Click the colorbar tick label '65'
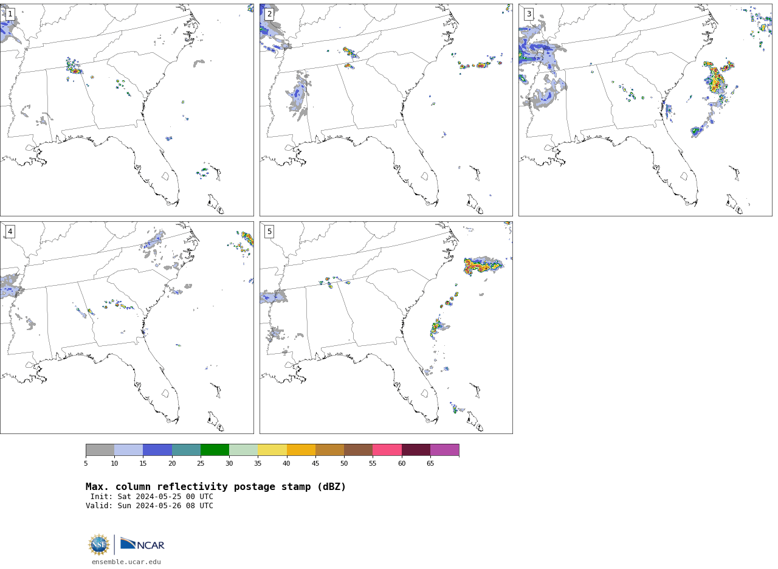Image resolution: width=778 pixels, height=569 pixels. (430, 464)
